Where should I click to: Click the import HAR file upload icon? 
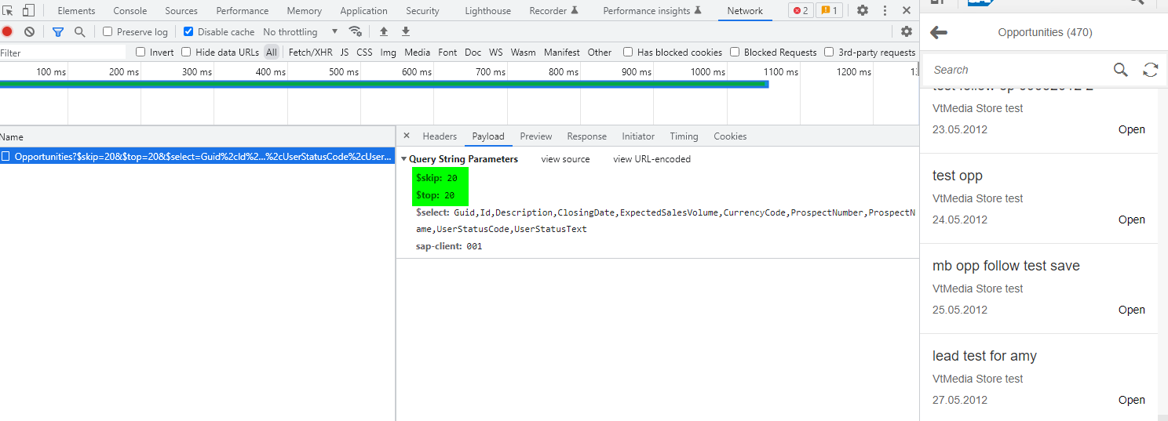pos(384,32)
